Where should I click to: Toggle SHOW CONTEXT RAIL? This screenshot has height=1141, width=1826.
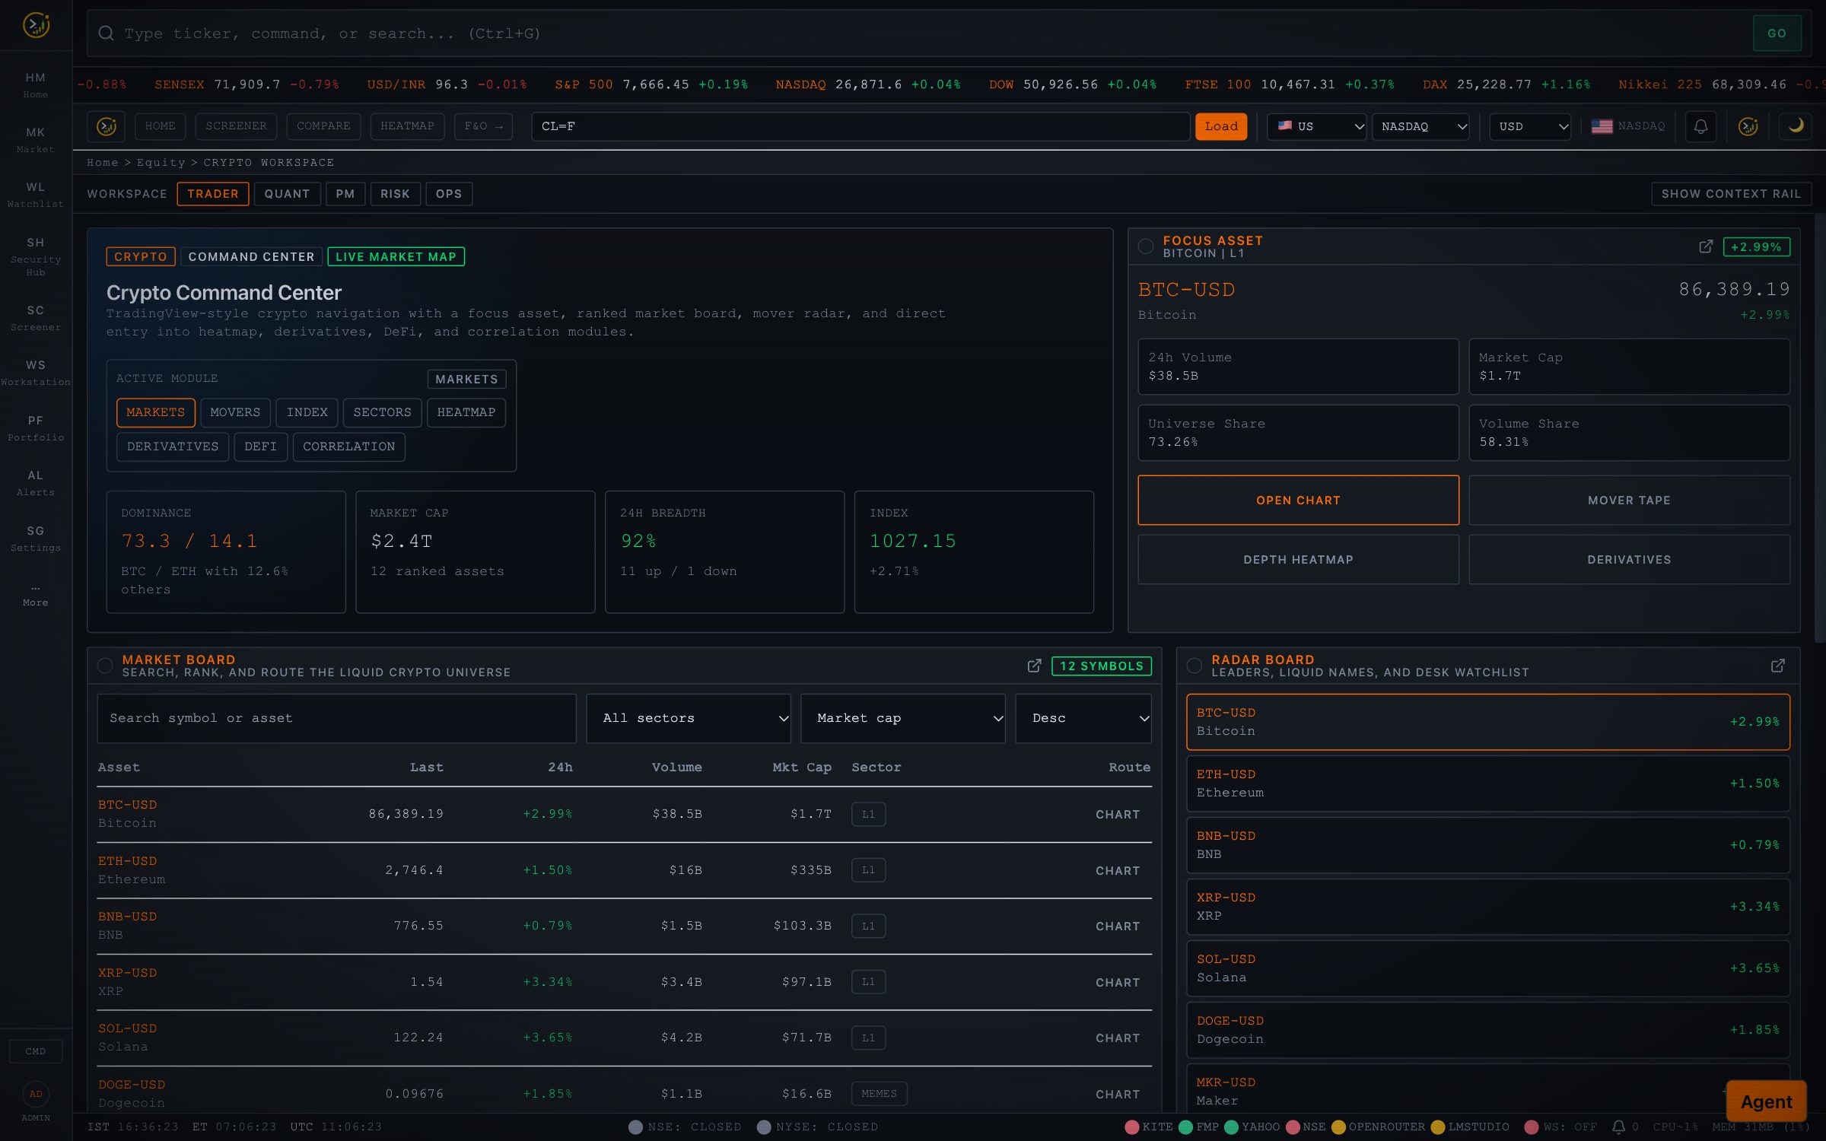[x=1731, y=194]
